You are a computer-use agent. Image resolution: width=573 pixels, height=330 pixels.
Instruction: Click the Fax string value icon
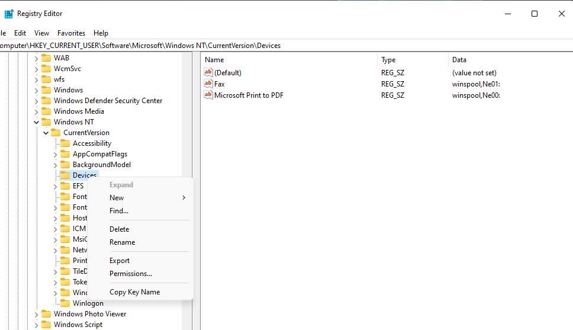coord(208,84)
